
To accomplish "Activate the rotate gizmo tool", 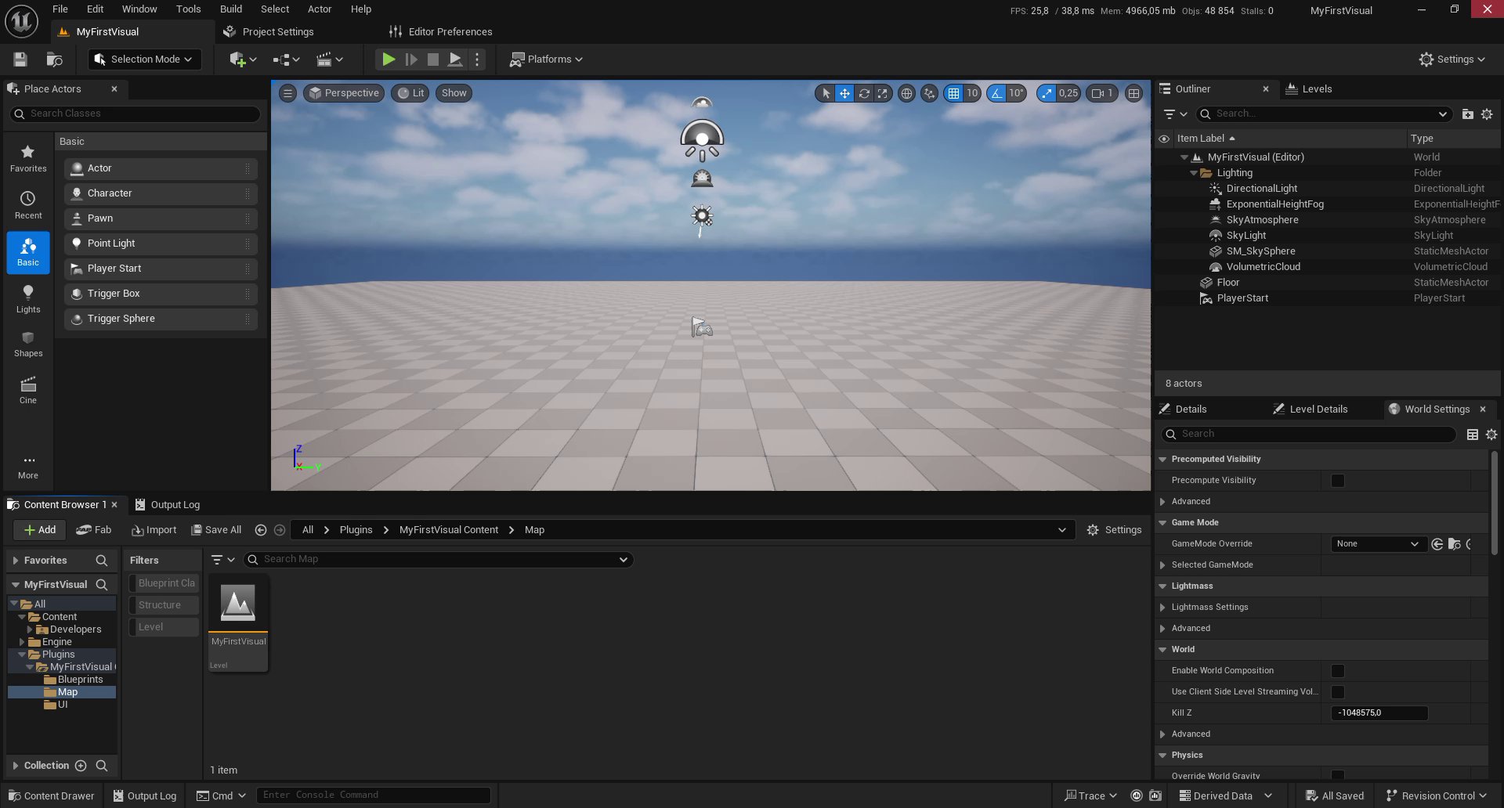I will (x=864, y=93).
